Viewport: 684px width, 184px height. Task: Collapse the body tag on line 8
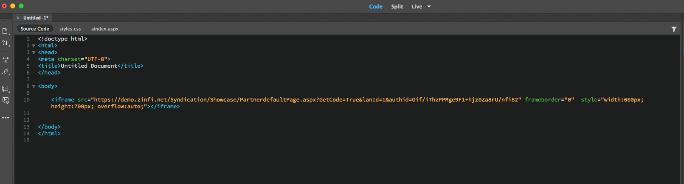pyautogui.click(x=34, y=86)
